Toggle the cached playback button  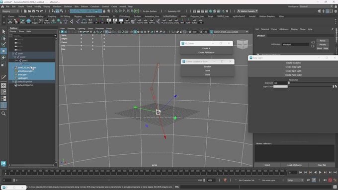314,180
